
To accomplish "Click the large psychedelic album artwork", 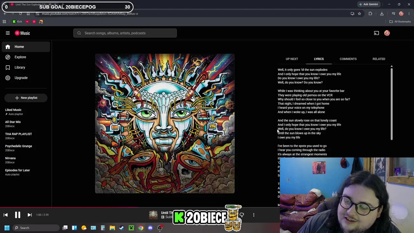I will coord(165,124).
